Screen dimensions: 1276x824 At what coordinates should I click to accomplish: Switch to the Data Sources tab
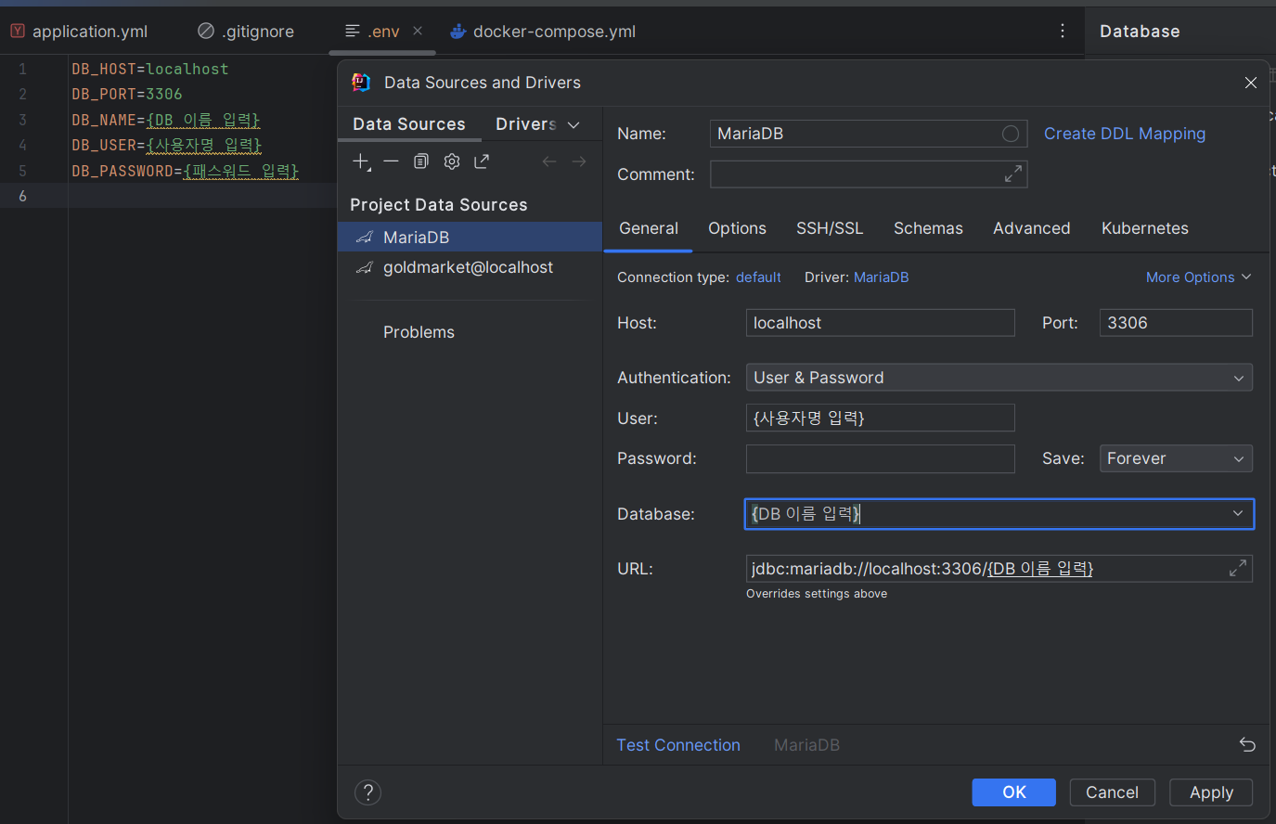pos(409,124)
